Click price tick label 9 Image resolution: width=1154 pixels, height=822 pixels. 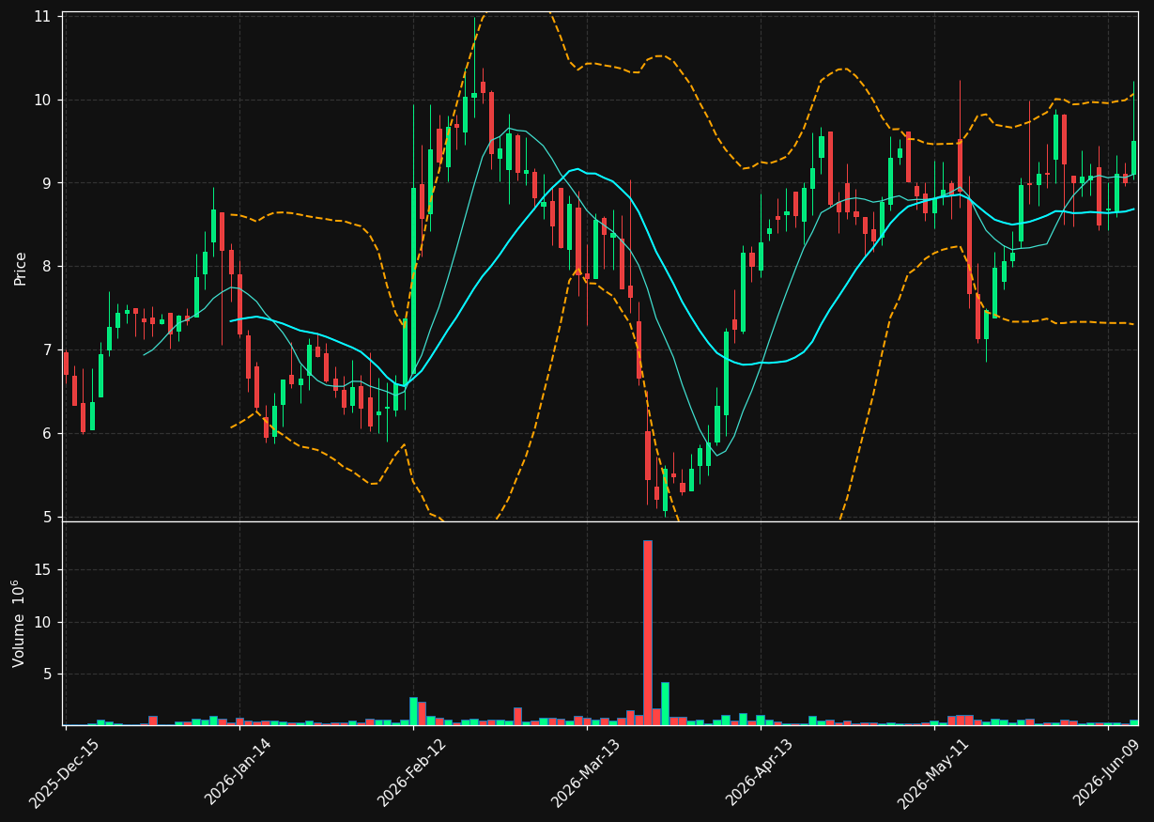coord(47,183)
